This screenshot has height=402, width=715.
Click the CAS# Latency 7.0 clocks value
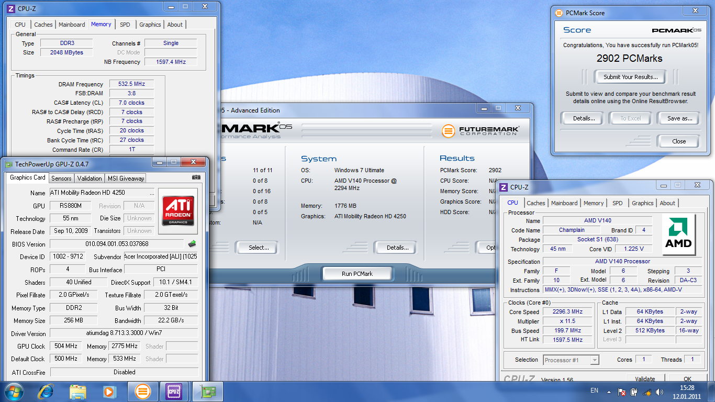click(131, 103)
